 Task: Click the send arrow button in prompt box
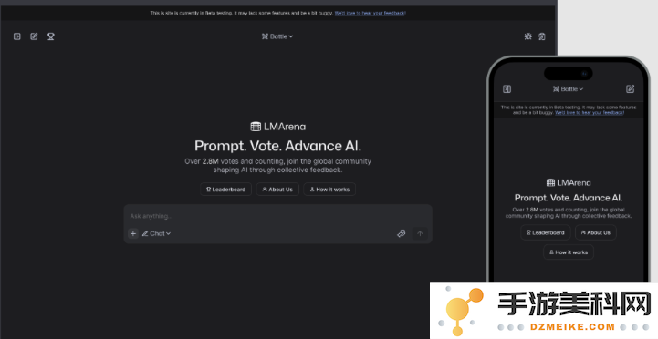pos(420,233)
